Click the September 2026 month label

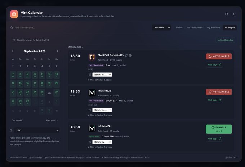(35, 51)
